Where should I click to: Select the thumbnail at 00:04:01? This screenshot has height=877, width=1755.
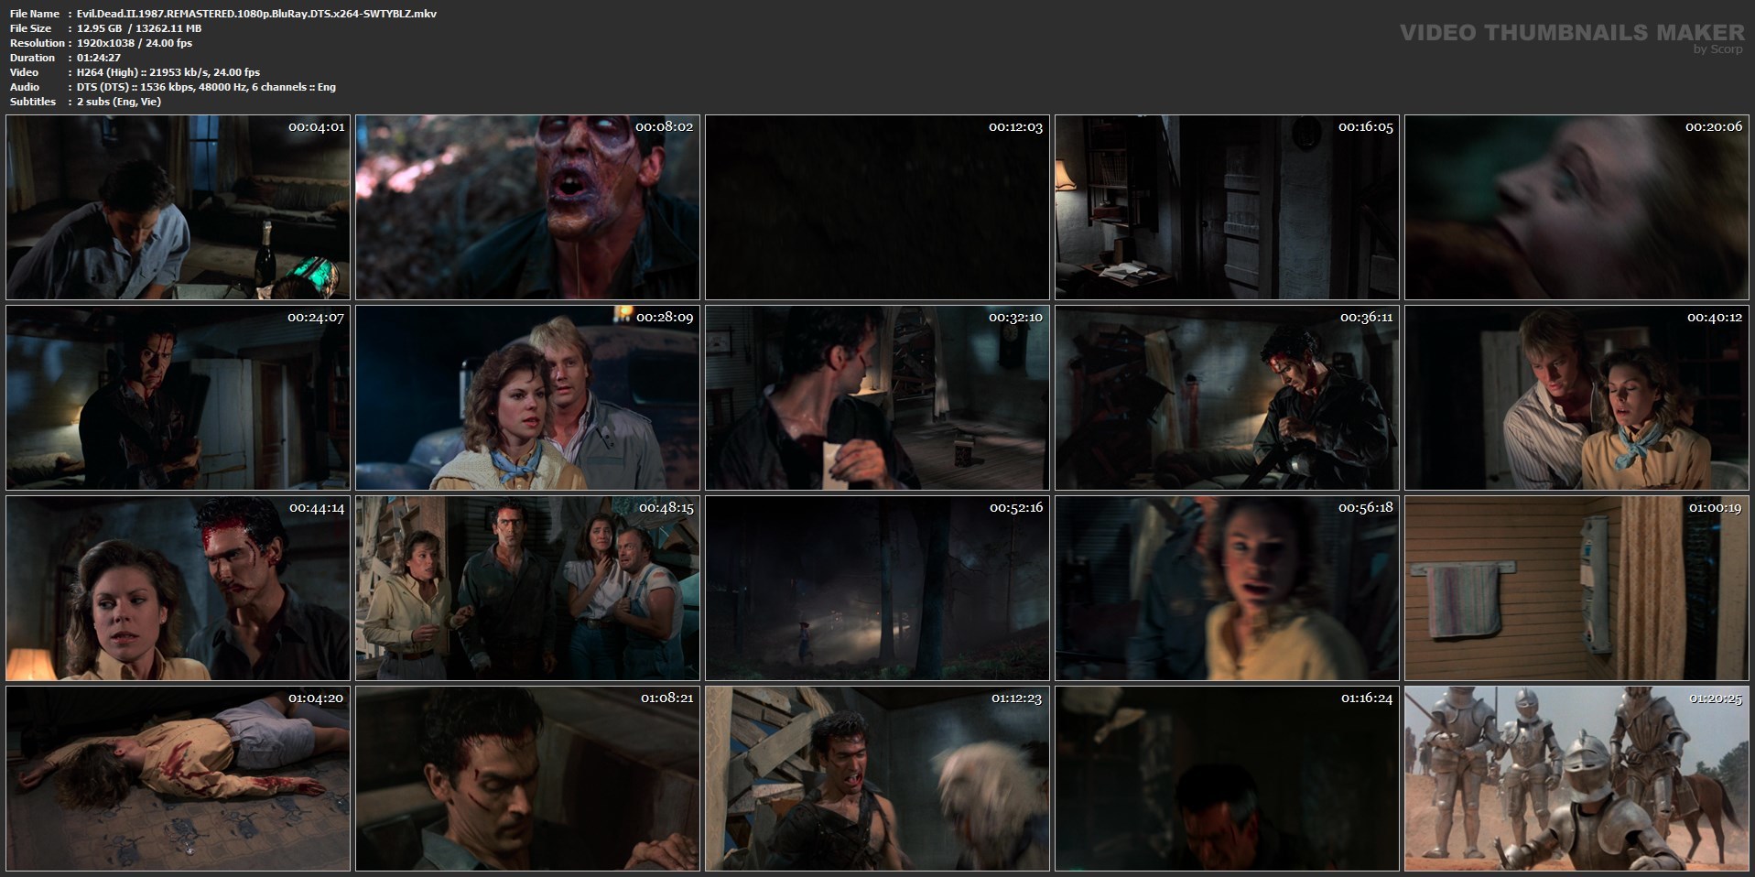pyautogui.click(x=178, y=207)
